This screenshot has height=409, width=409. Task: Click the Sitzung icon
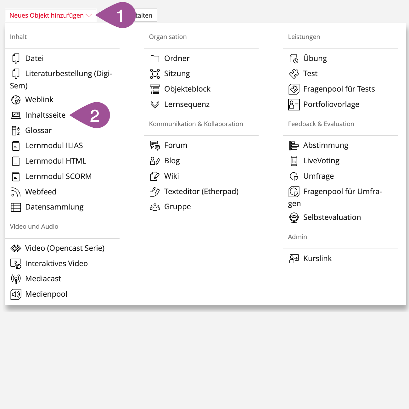pyautogui.click(x=155, y=74)
